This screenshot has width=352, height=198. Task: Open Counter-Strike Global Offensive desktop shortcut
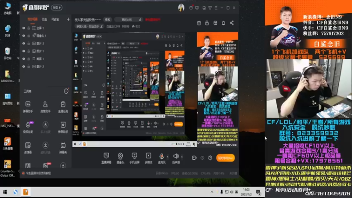coord(7,169)
